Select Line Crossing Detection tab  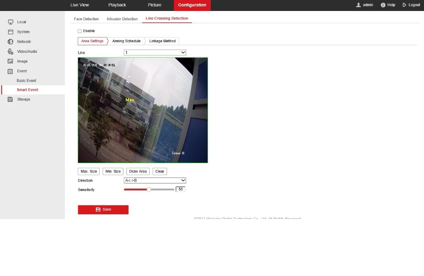pyautogui.click(x=167, y=18)
